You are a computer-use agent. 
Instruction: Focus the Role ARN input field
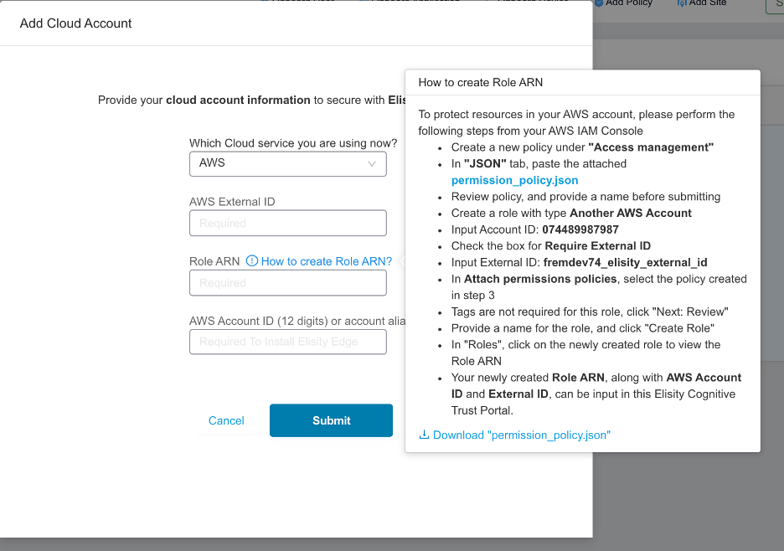pos(288,283)
